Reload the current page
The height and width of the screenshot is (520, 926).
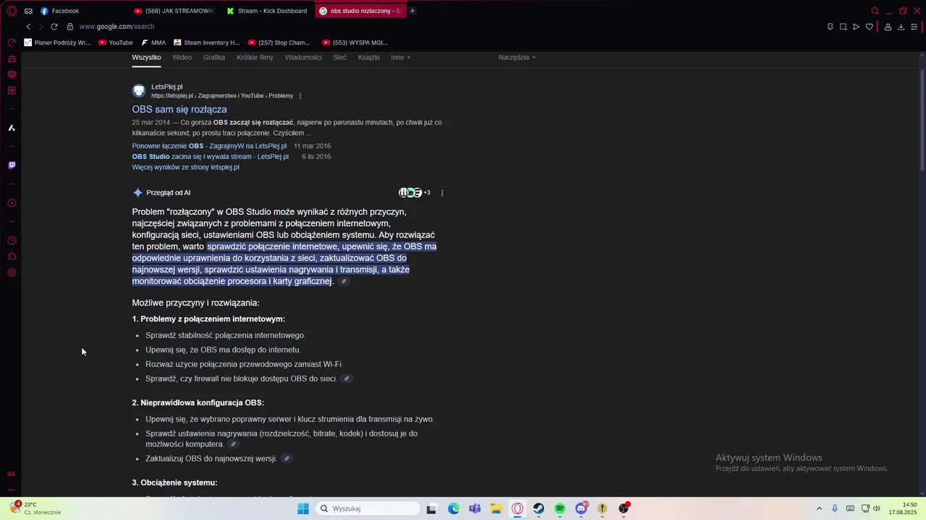coord(54,27)
